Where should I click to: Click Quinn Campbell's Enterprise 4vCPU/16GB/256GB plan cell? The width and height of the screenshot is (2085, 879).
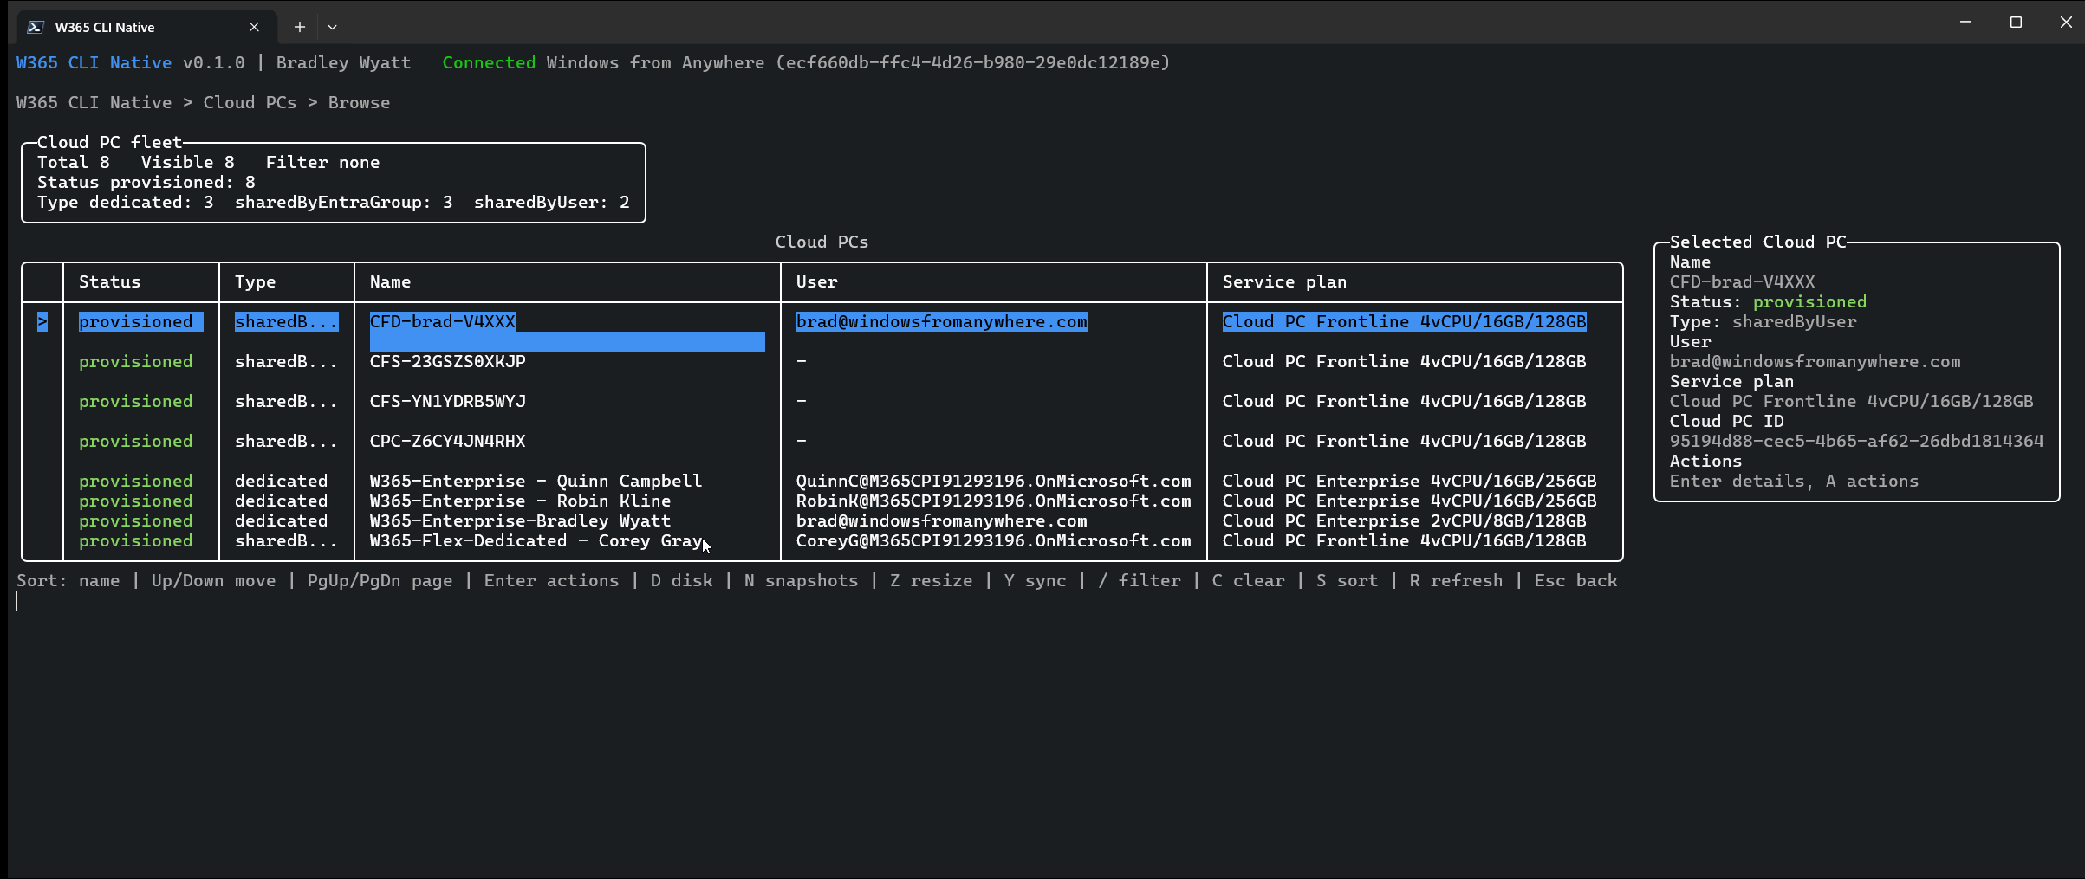coord(1409,482)
